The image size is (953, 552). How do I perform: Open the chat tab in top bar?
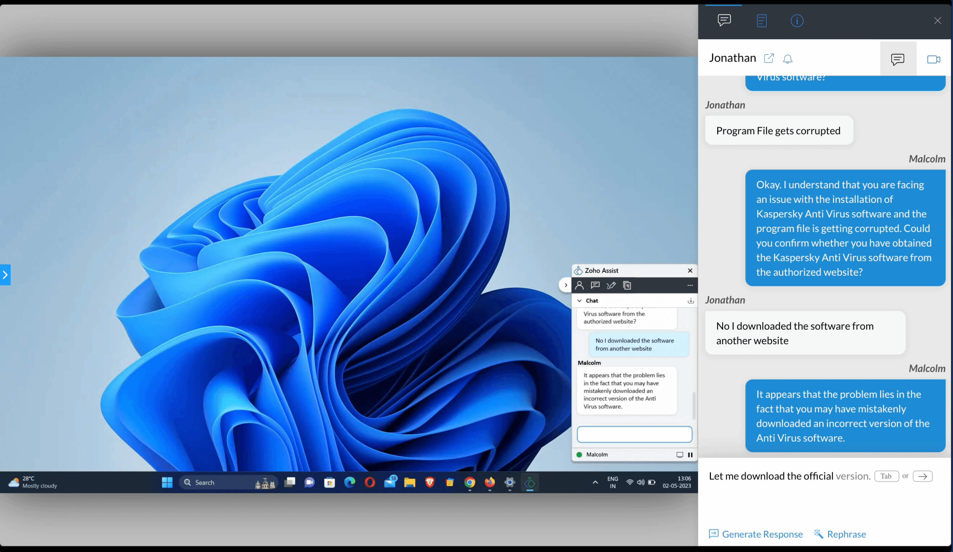point(724,20)
